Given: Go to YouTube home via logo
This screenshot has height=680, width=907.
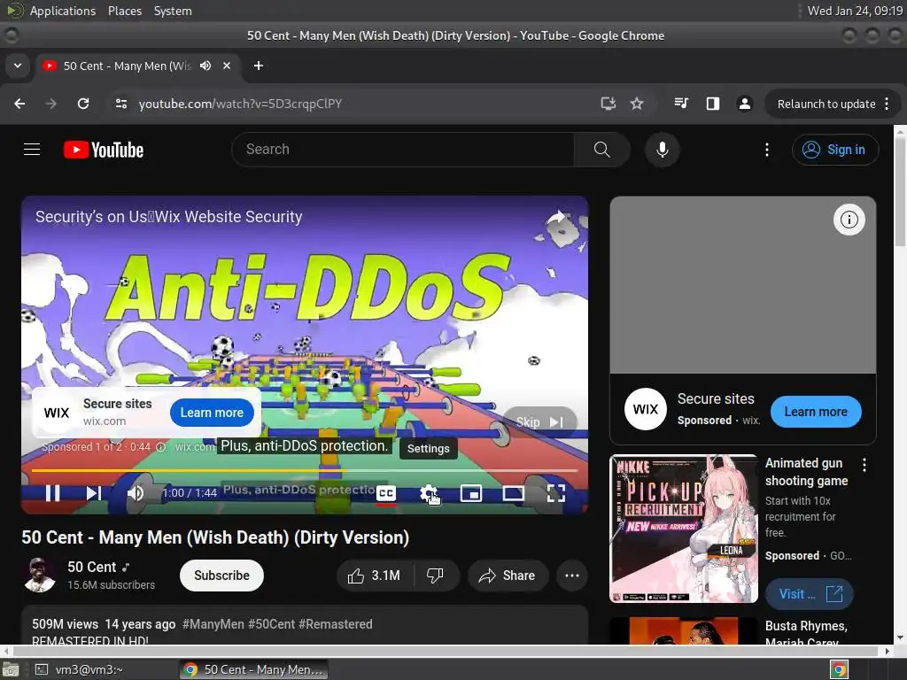Looking at the screenshot, I should [104, 150].
